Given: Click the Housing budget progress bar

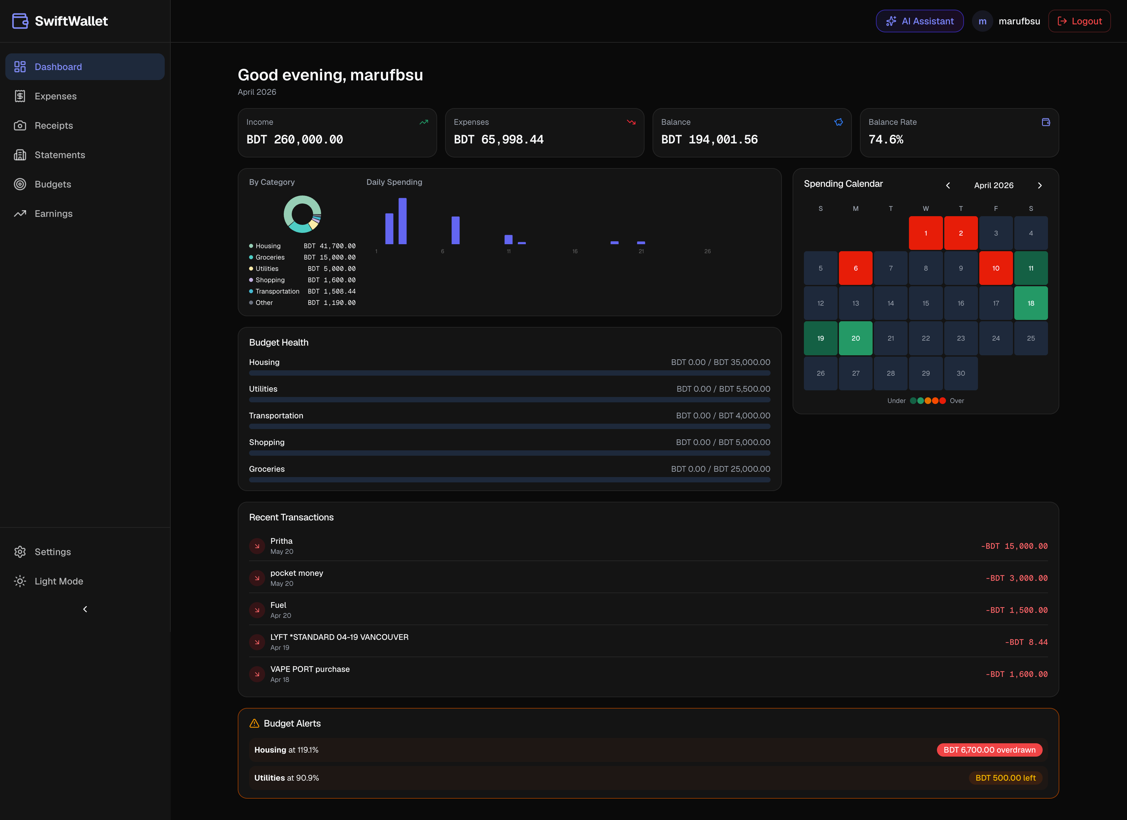Looking at the screenshot, I should [x=509, y=373].
